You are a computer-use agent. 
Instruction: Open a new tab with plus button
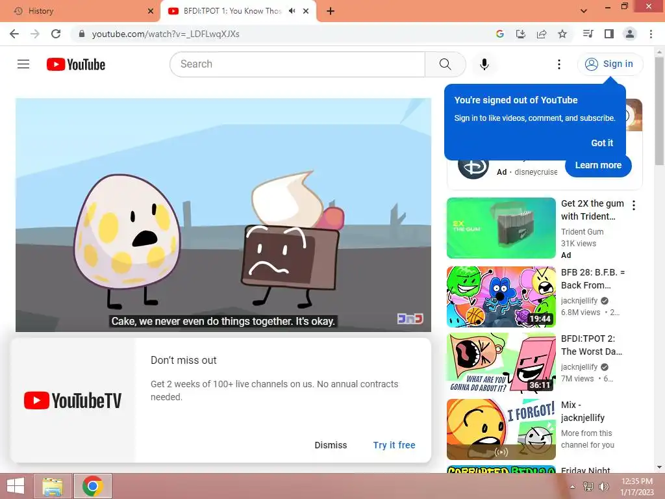point(331,11)
